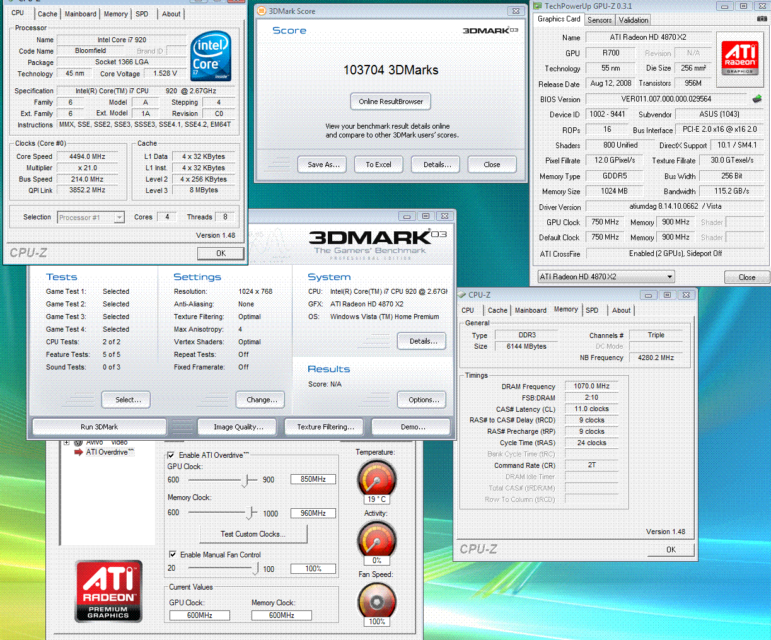The image size is (771, 640).
Task: Open the CPU tab in the CPU-Z memory window
Action: 468,310
